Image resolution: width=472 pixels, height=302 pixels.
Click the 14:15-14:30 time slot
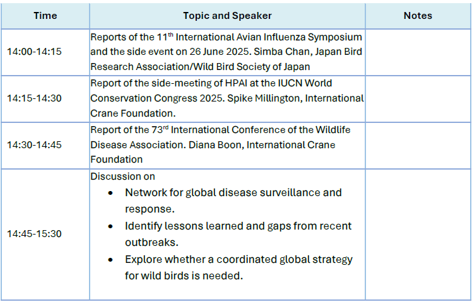34,98
